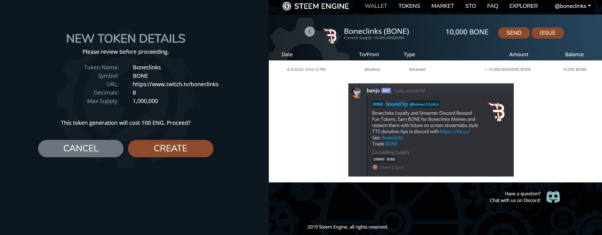Click the CREATE button

point(171,148)
